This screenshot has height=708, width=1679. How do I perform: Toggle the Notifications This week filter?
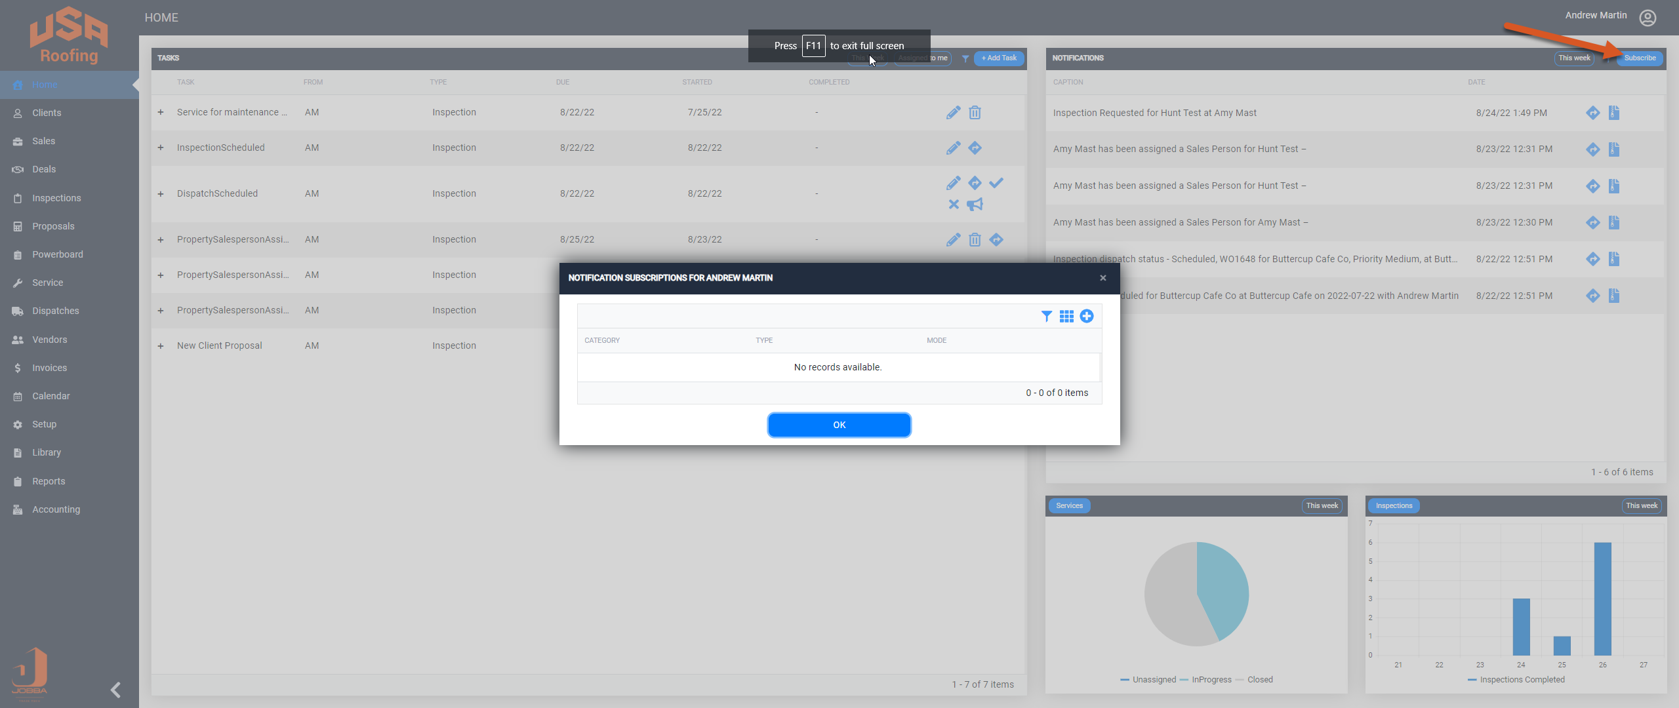pos(1574,58)
